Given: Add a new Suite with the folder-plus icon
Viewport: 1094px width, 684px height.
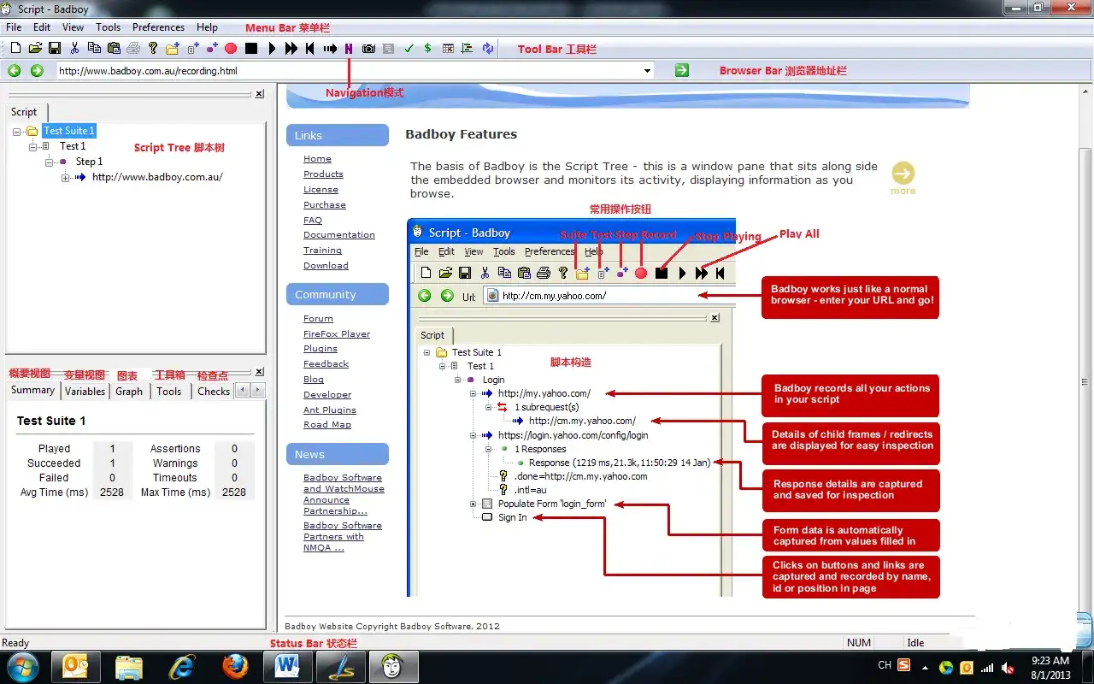Looking at the screenshot, I should (173, 49).
